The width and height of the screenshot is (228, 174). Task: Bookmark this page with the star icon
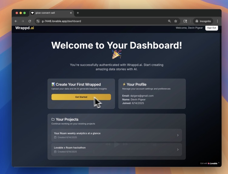pos(176,21)
